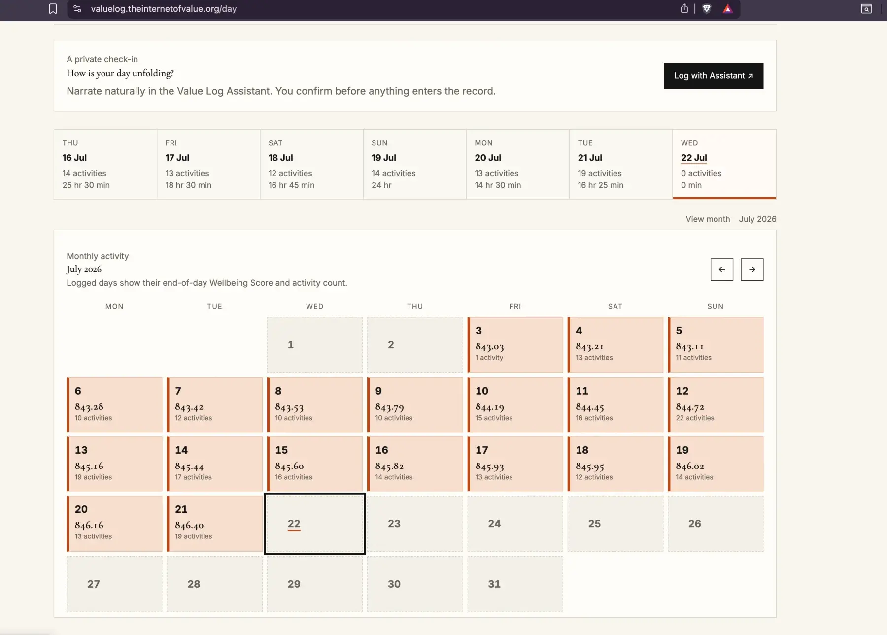887x635 pixels.
Task: Open July 3 calendar cell with 843.03
Action: click(515, 345)
